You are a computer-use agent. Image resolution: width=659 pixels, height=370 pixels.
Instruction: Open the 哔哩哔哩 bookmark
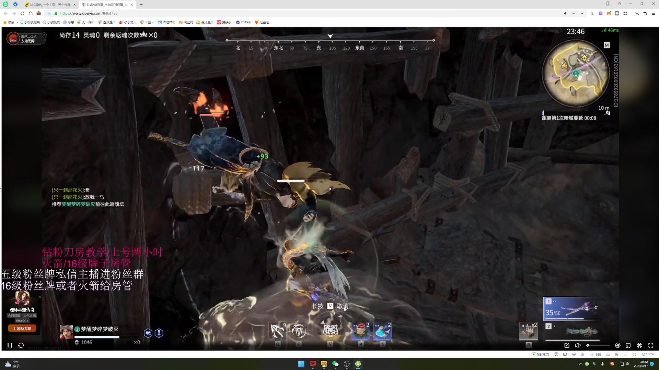pos(166,22)
